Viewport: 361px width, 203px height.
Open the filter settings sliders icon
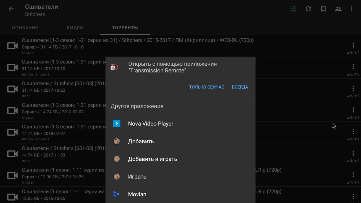(293, 9)
